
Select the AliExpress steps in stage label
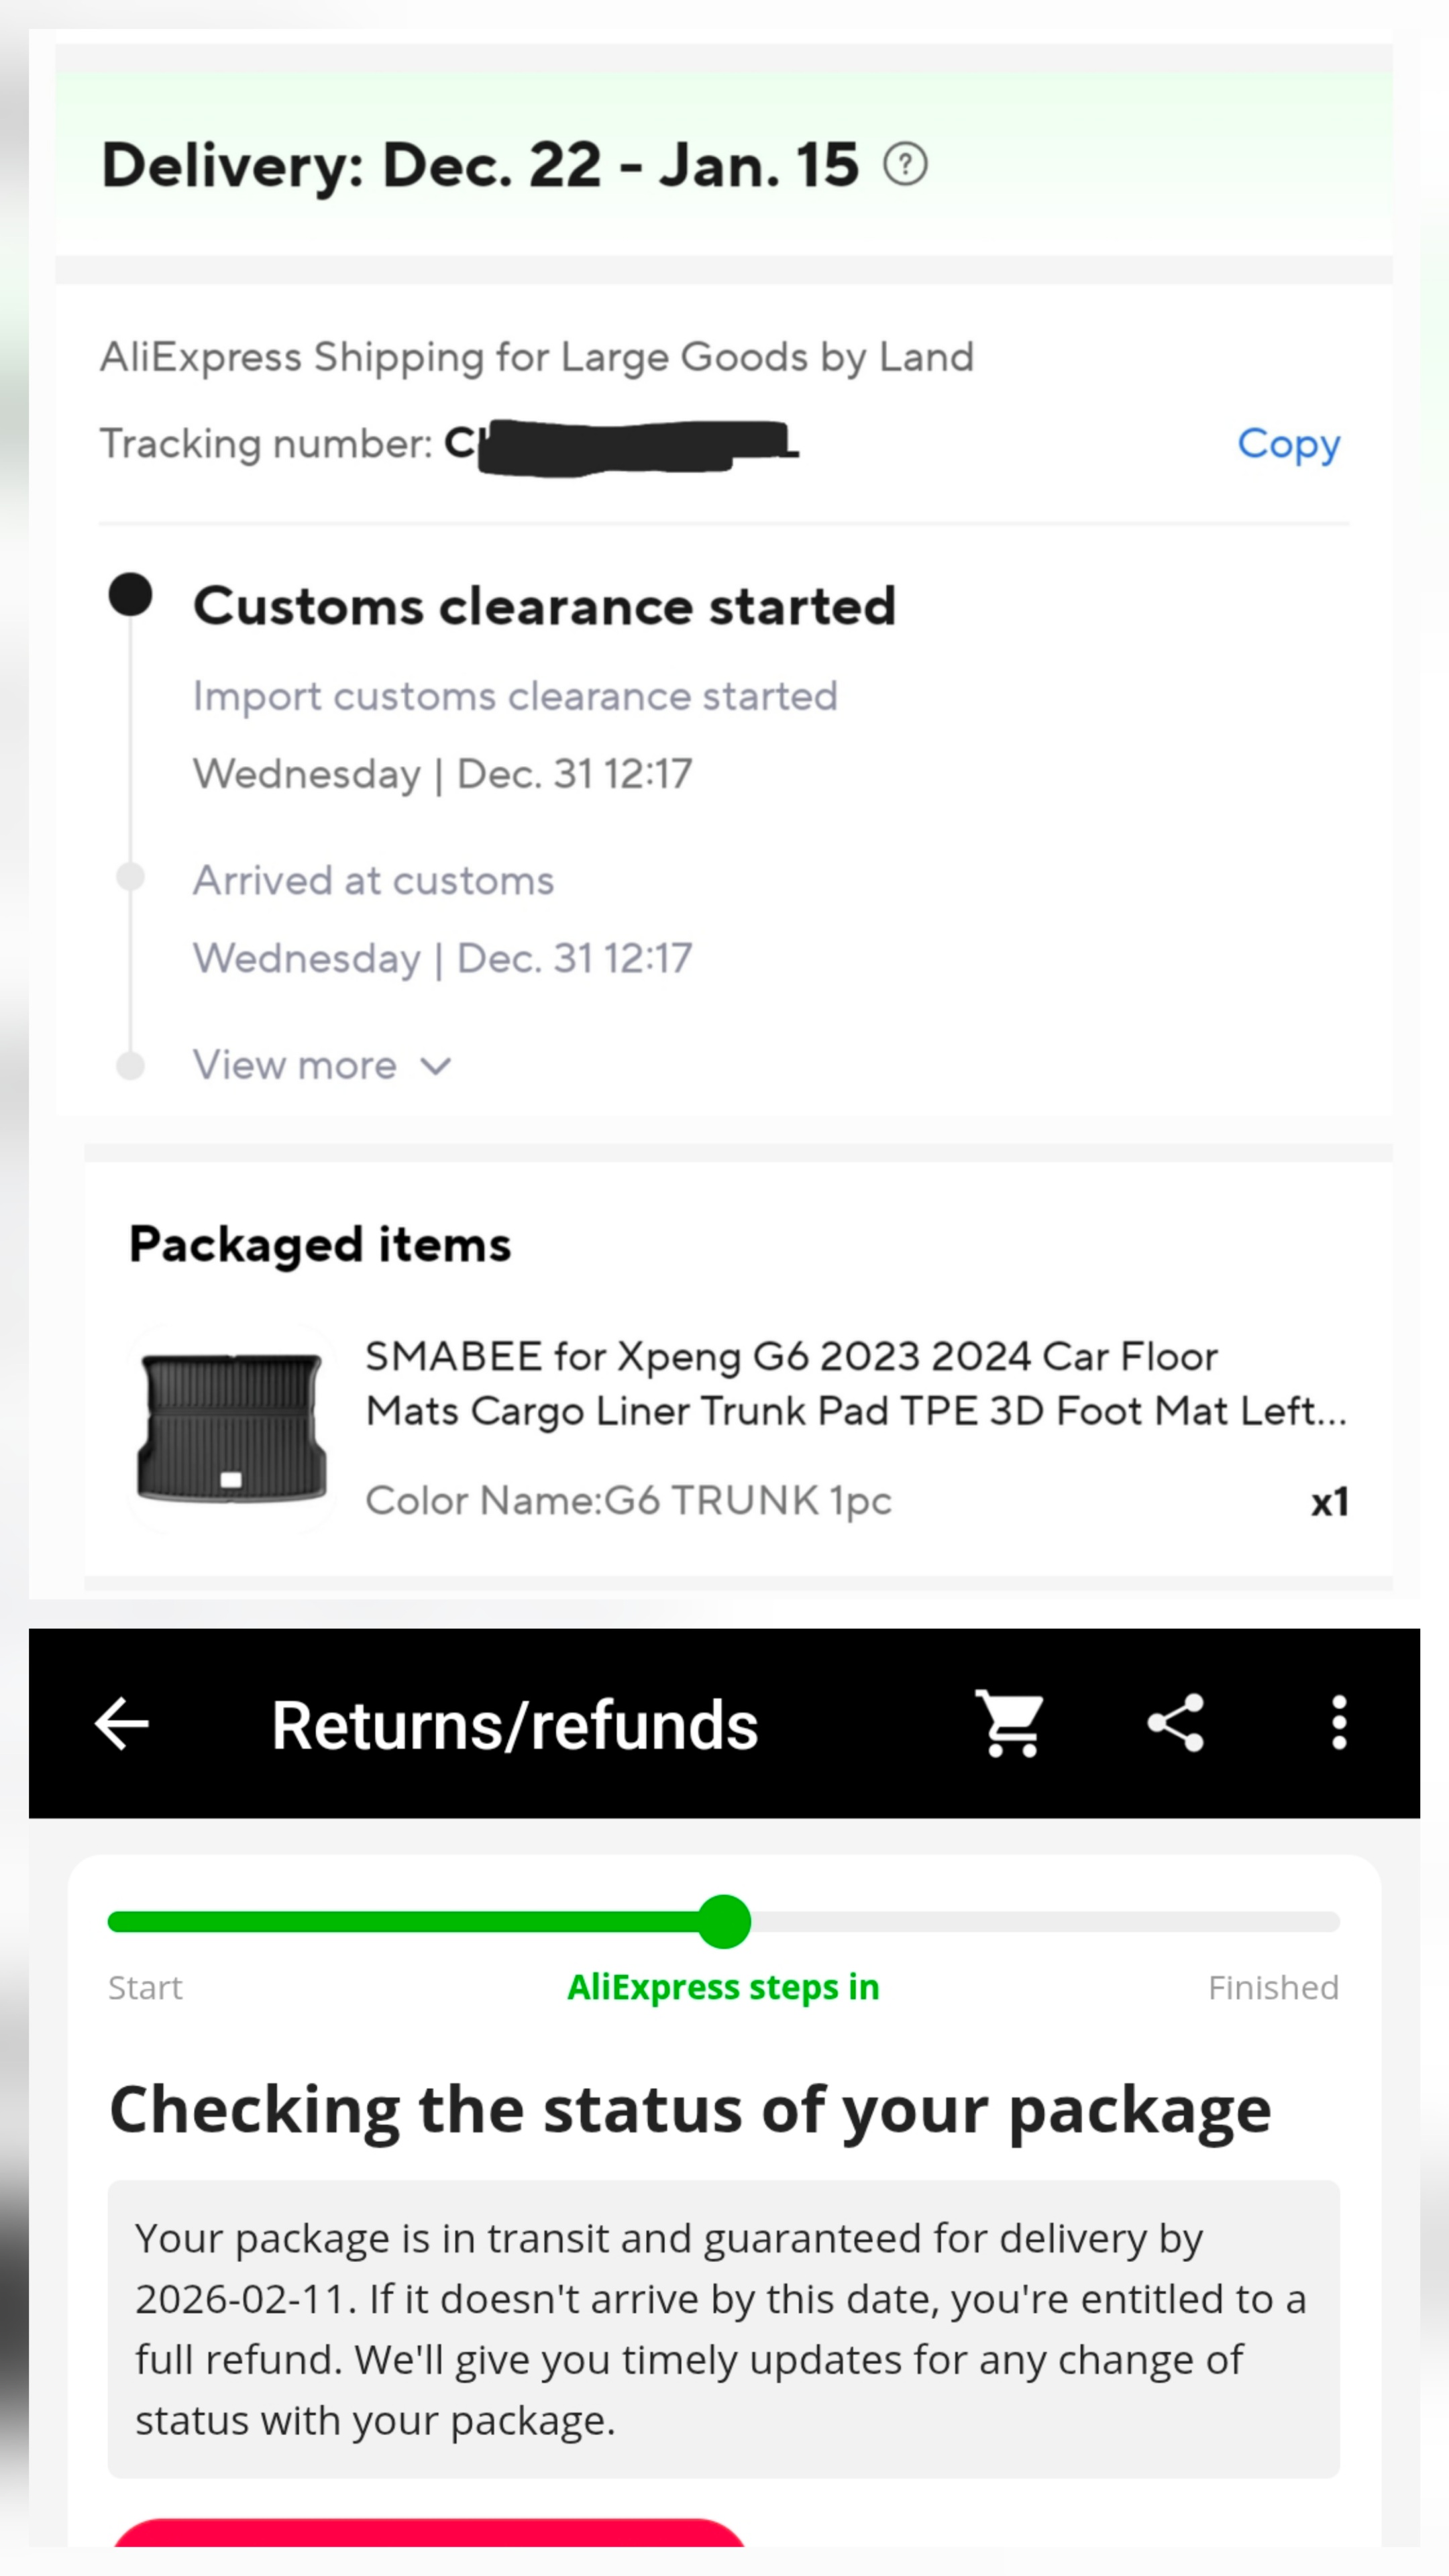(x=723, y=1987)
